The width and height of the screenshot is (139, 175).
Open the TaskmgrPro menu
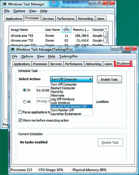click(68, 56)
